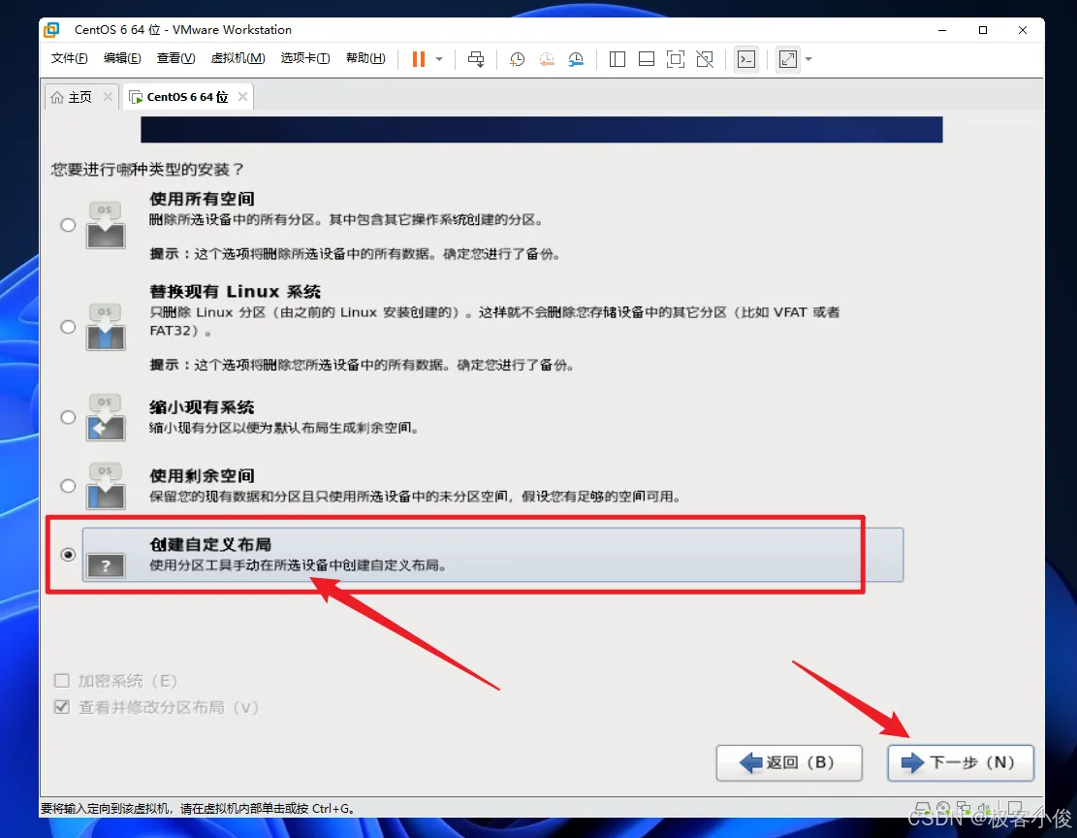Revert to the previous snapshot
This screenshot has height=838, width=1077.
[x=547, y=59]
